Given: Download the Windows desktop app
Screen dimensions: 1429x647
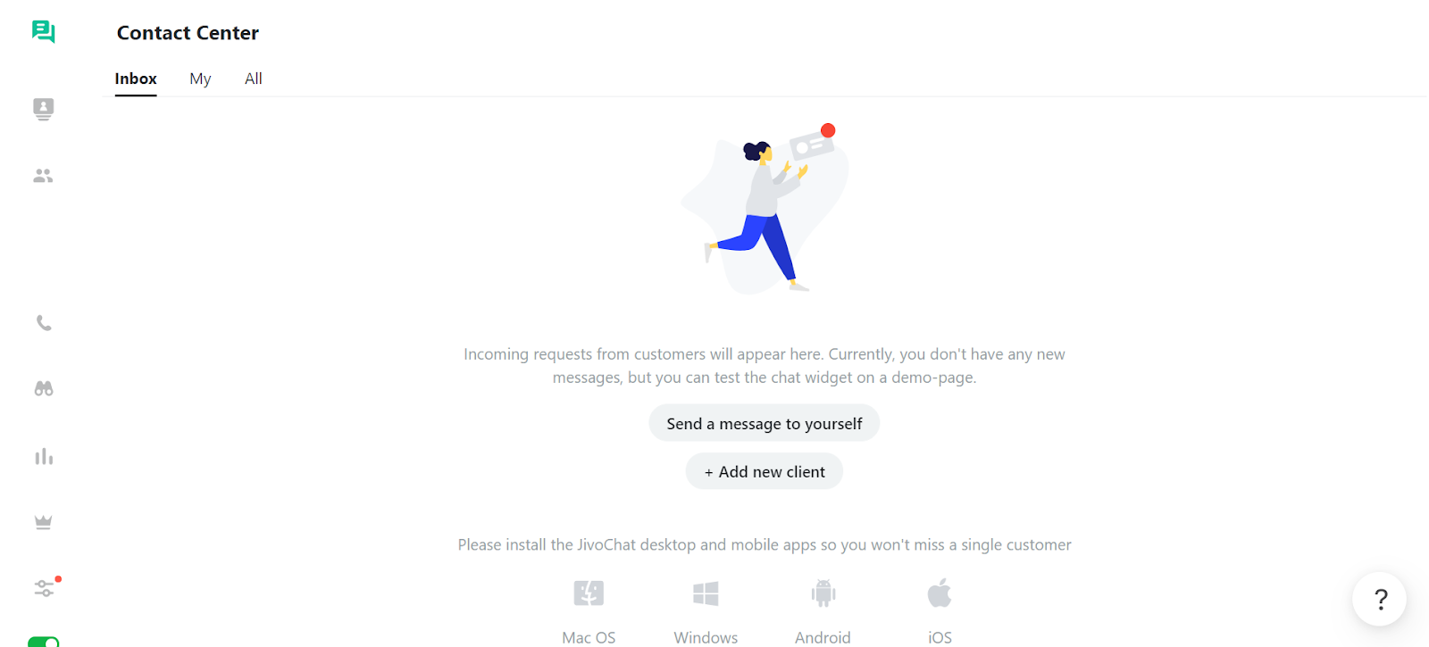Looking at the screenshot, I should [706, 611].
